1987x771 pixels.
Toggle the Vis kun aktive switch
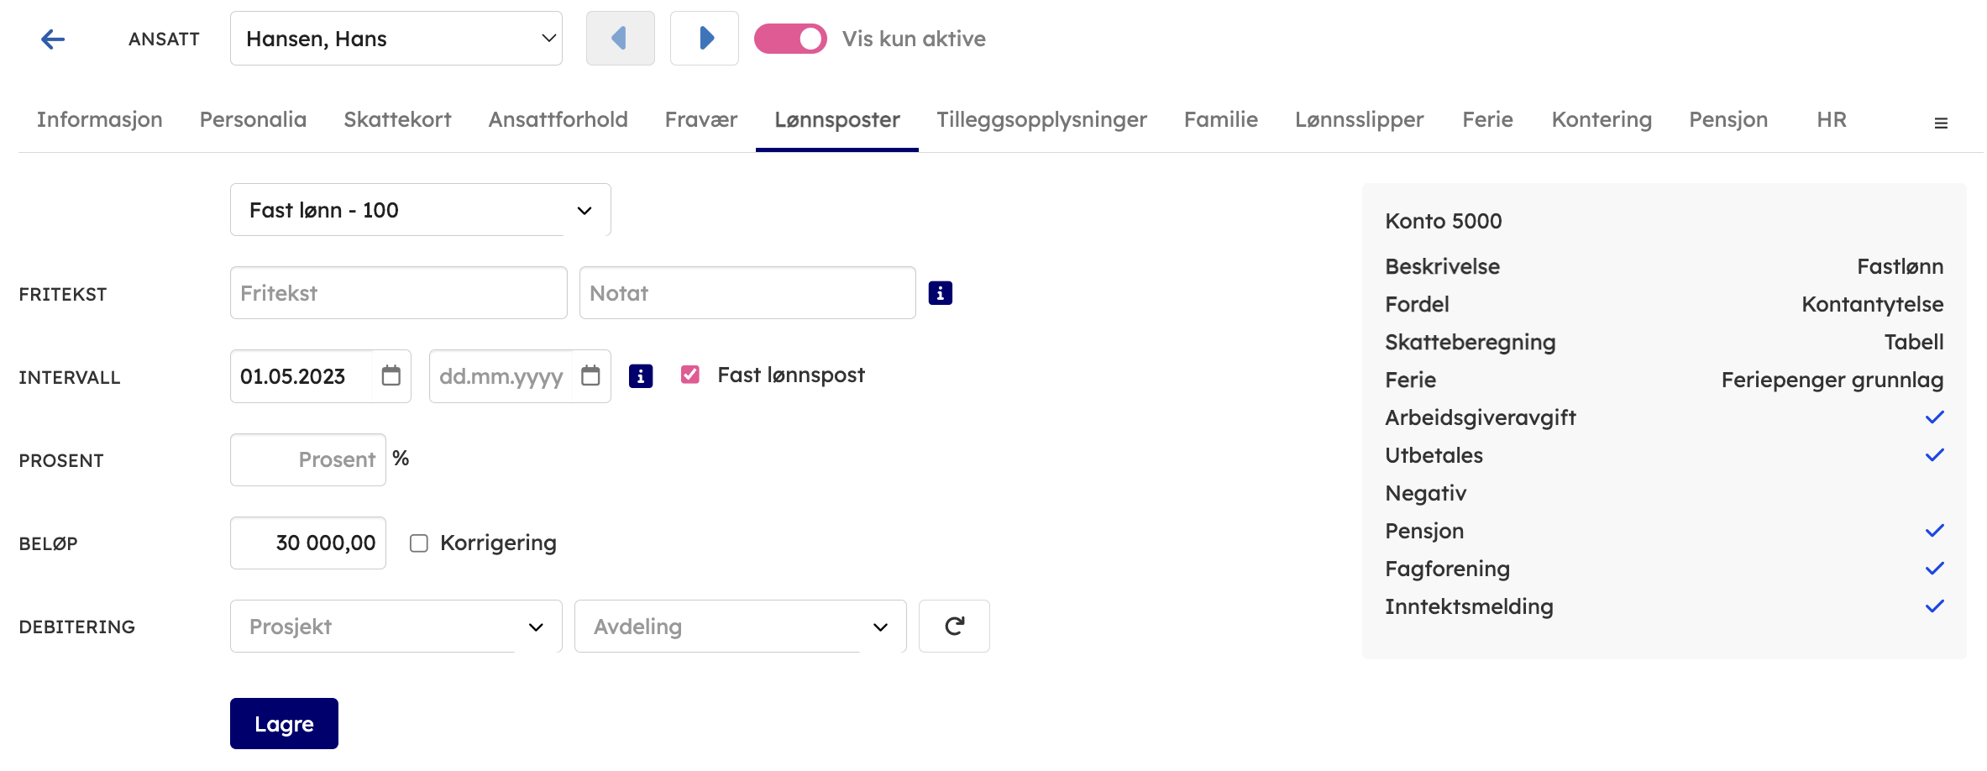pyautogui.click(x=790, y=39)
